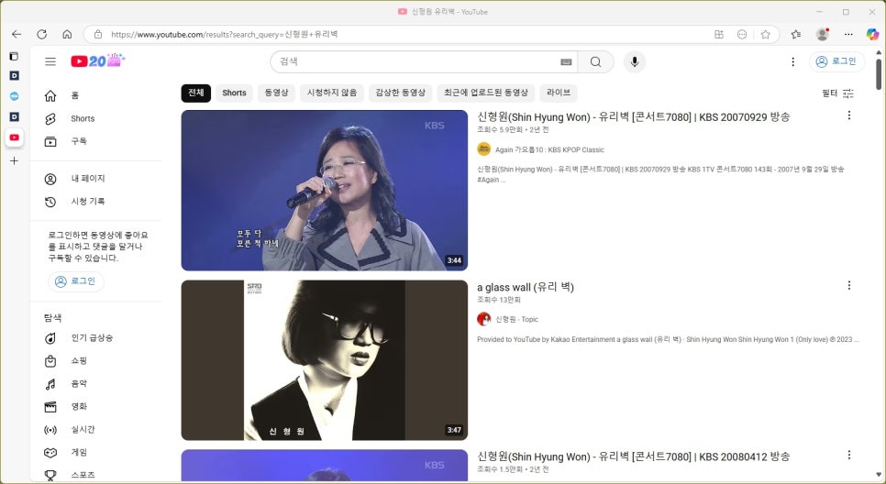
Task: Select the Shorts filter chip
Action: point(234,93)
